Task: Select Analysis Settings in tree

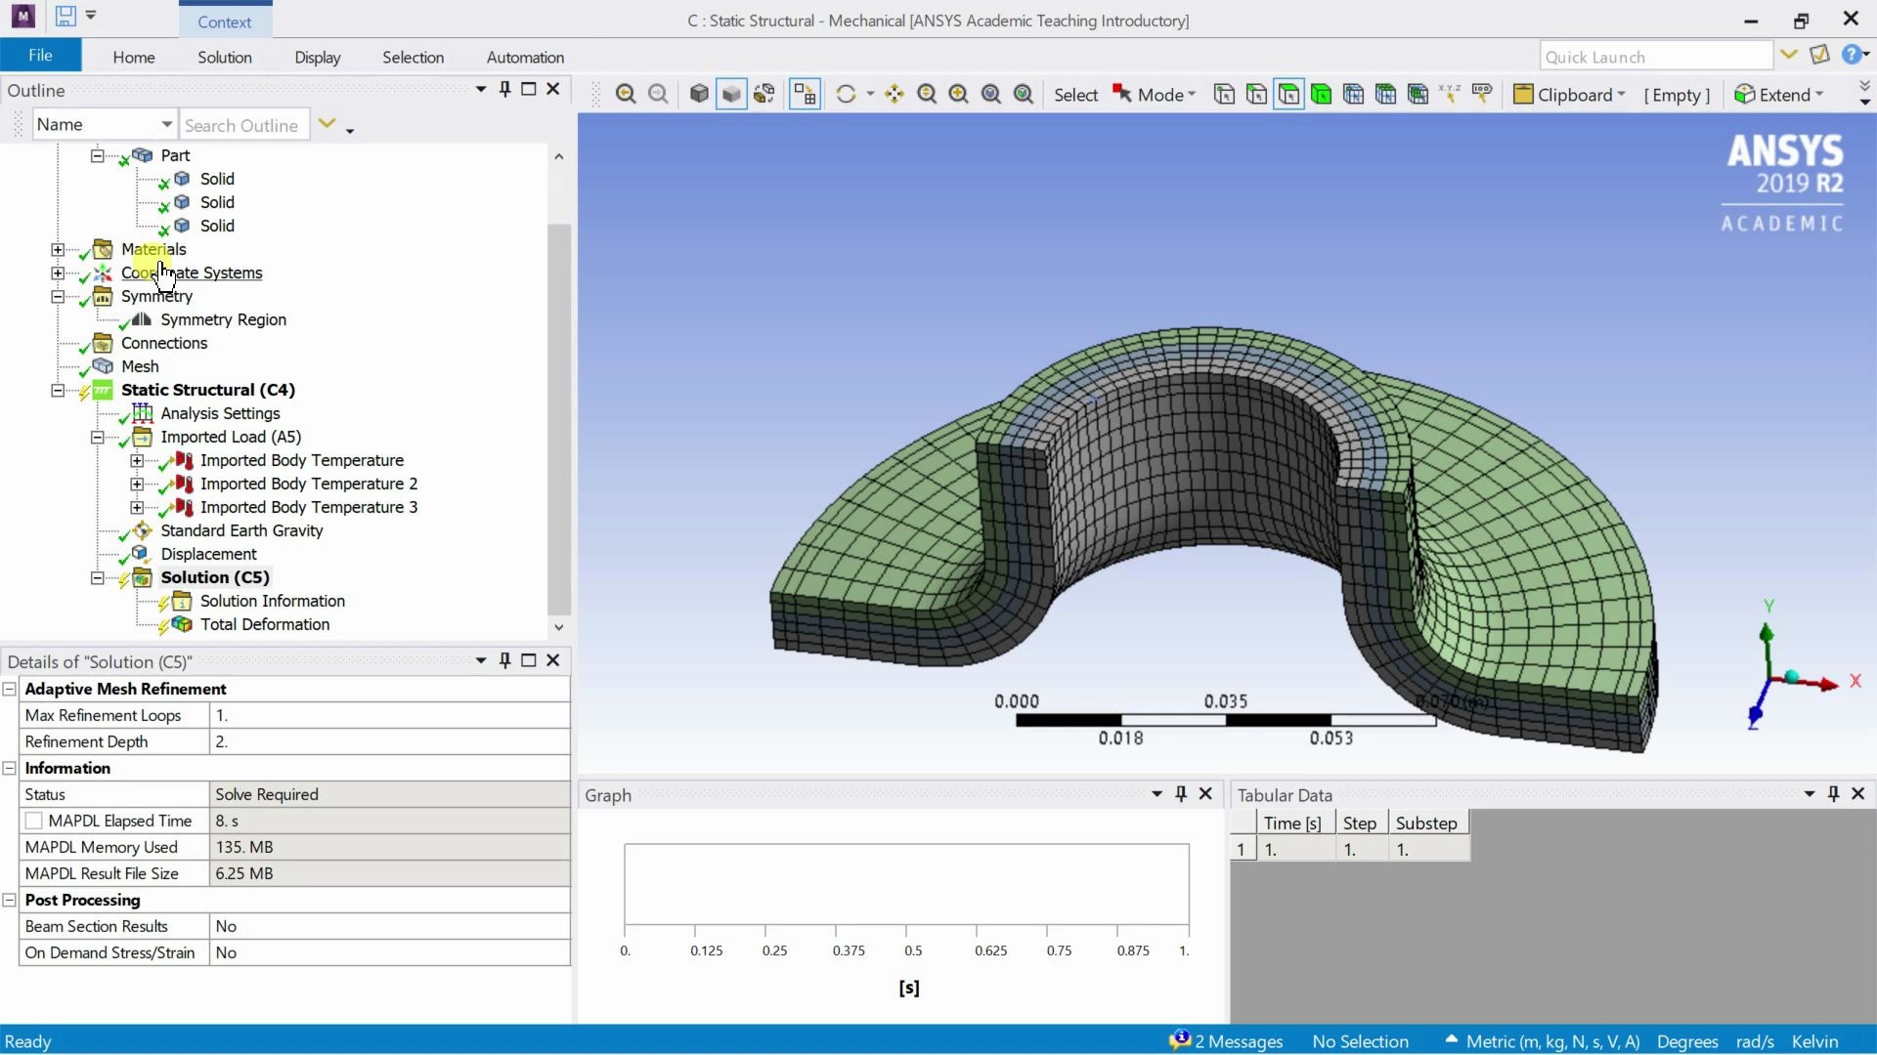Action: click(220, 413)
